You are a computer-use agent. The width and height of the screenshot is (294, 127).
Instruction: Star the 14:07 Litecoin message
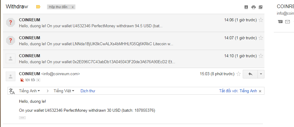261,38
